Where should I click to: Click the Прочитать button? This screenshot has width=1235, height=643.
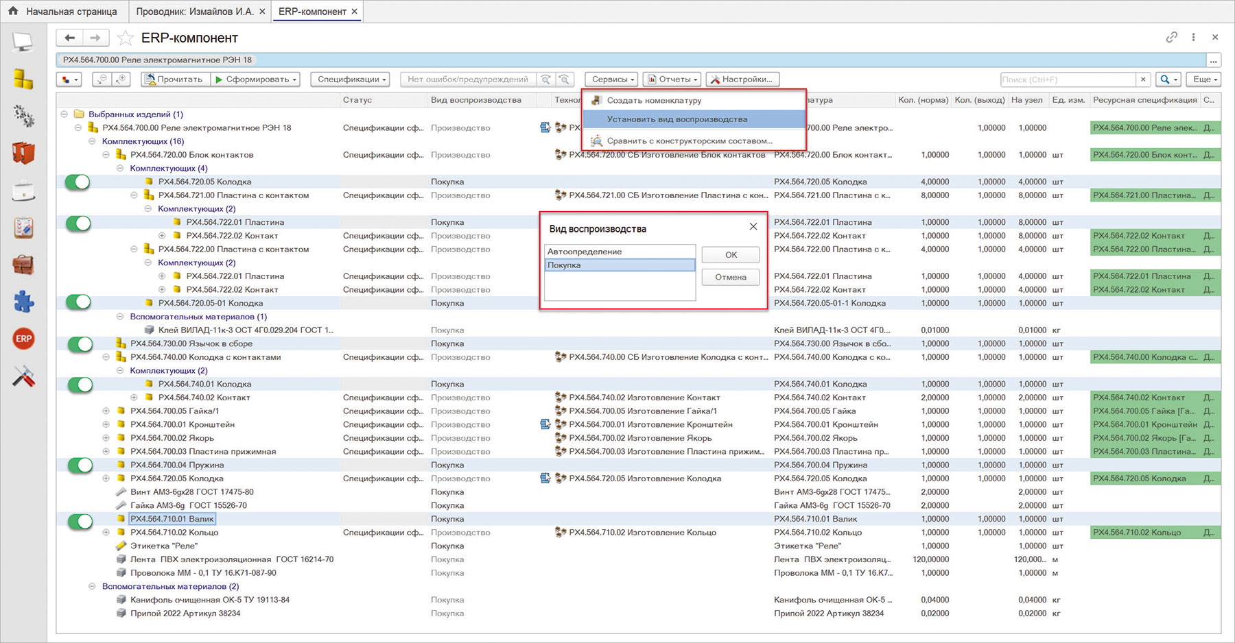pos(174,80)
